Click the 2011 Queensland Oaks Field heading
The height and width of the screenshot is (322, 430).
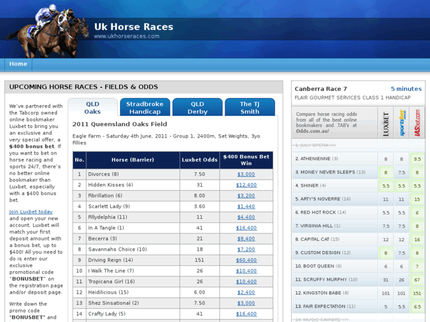[119, 124]
